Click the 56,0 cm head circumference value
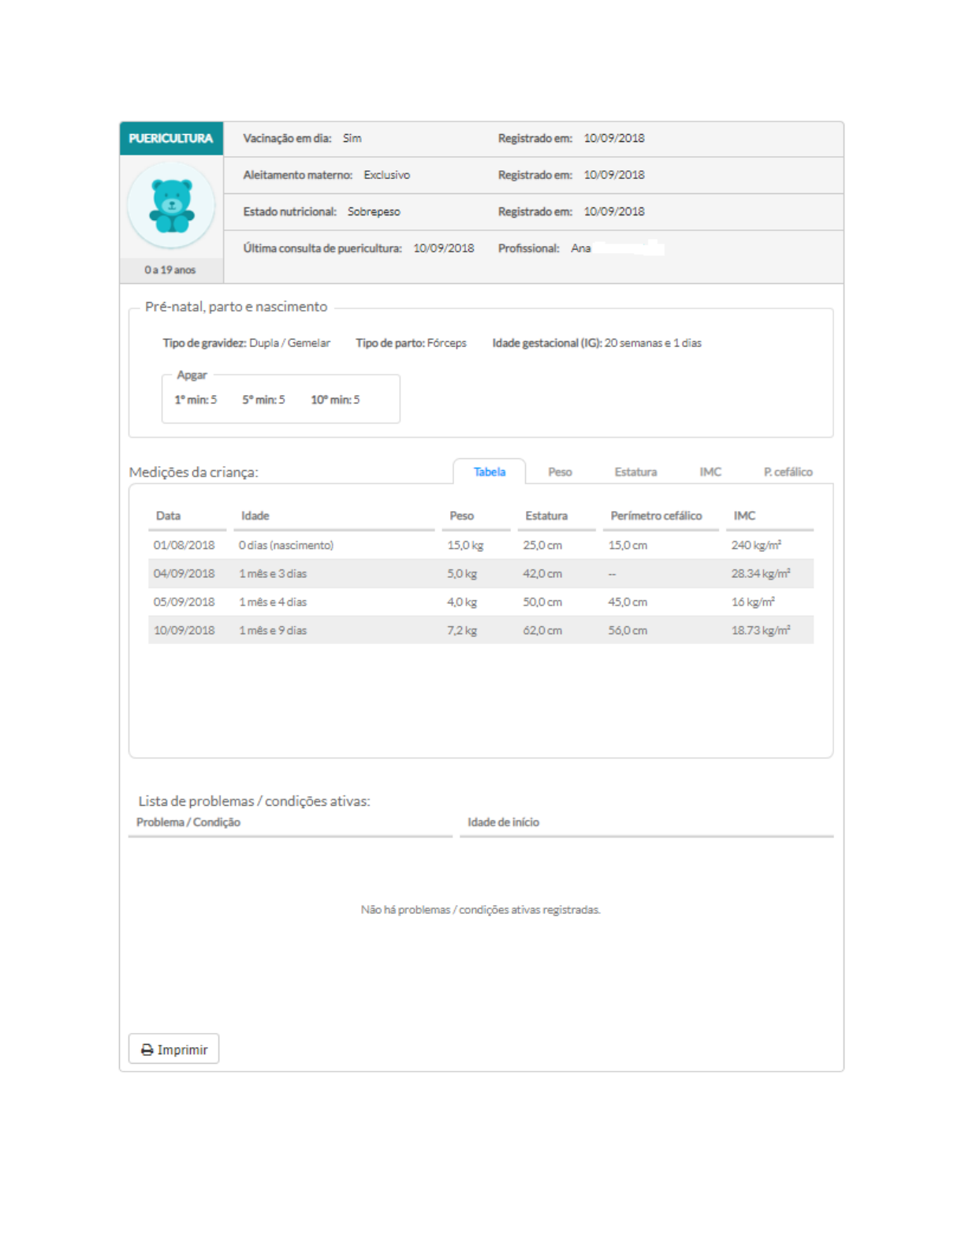Viewport: 965px width, 1249px height. (x=628, y=630)
